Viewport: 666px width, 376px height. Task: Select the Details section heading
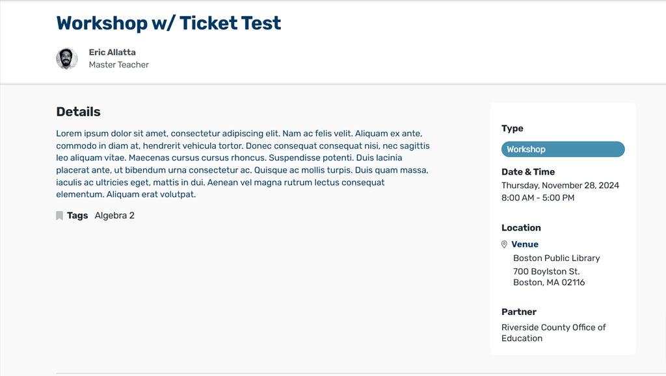click(x=77, y=111)
